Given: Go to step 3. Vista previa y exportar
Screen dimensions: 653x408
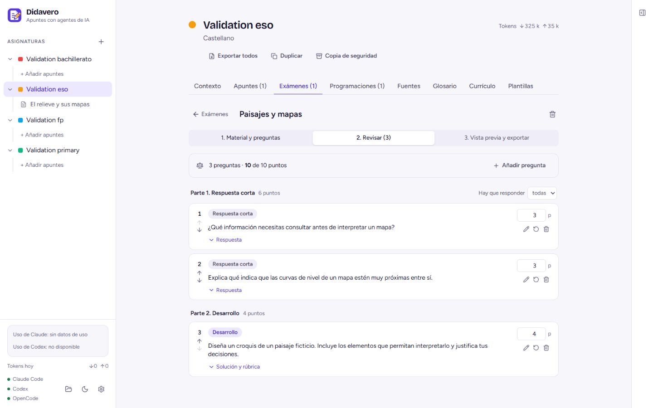Looking at the screenshot, I should tap(497, 138).
